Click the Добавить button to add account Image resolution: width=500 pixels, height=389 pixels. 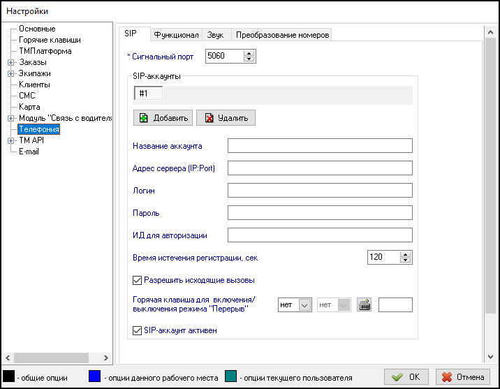tap(163, 118)
